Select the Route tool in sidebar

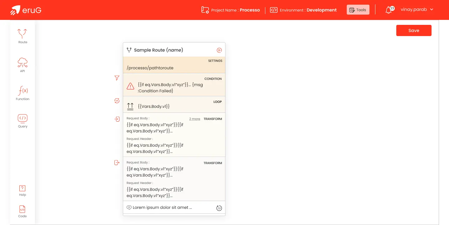(22, 36)
